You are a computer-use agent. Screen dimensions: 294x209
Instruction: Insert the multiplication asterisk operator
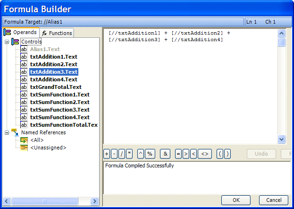tap(129, 154)
